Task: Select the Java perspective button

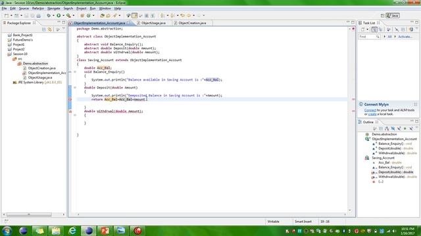Action: click(x=393, y=16)
